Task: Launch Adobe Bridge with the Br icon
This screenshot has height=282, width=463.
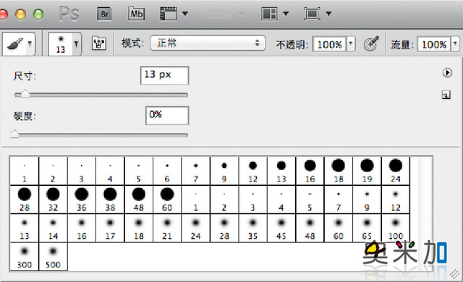Action: pyautogui.click(x=104, y=14)
